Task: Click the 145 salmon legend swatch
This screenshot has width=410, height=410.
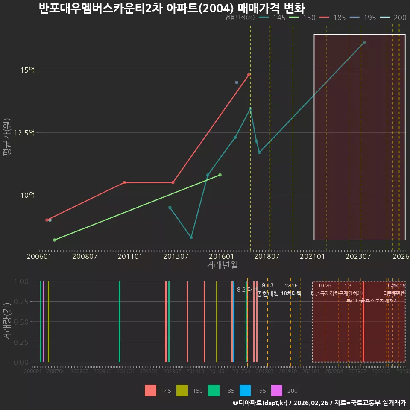Action: [150, 390]
